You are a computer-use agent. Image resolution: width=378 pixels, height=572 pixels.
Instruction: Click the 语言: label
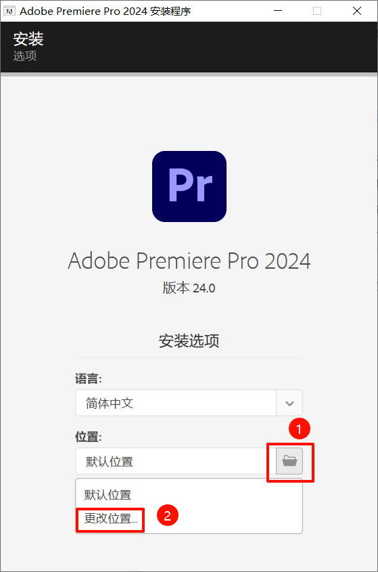point(88,378)
